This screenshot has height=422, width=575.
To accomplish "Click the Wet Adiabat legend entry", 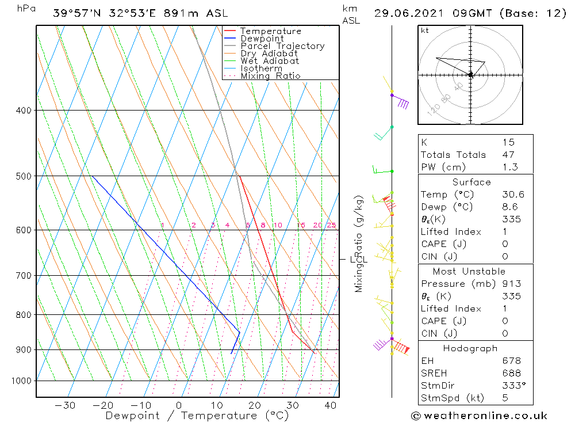I will pos(270,61).
